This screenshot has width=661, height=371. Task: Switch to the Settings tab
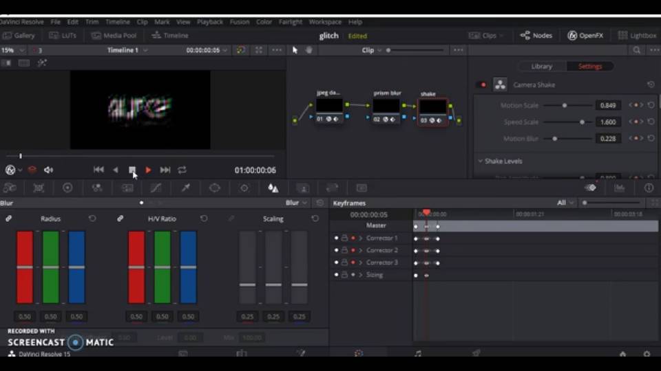tap(590, 67)
